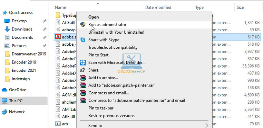Select Compress and email... option
263x128 pixels.
click(144, 93)
